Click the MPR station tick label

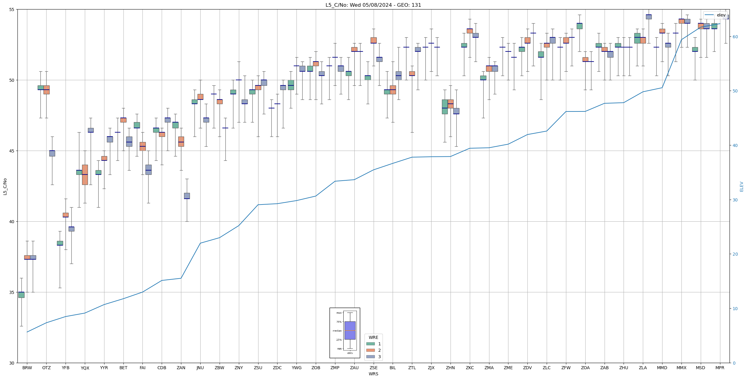pyautogui.click(x=720, y=368)
